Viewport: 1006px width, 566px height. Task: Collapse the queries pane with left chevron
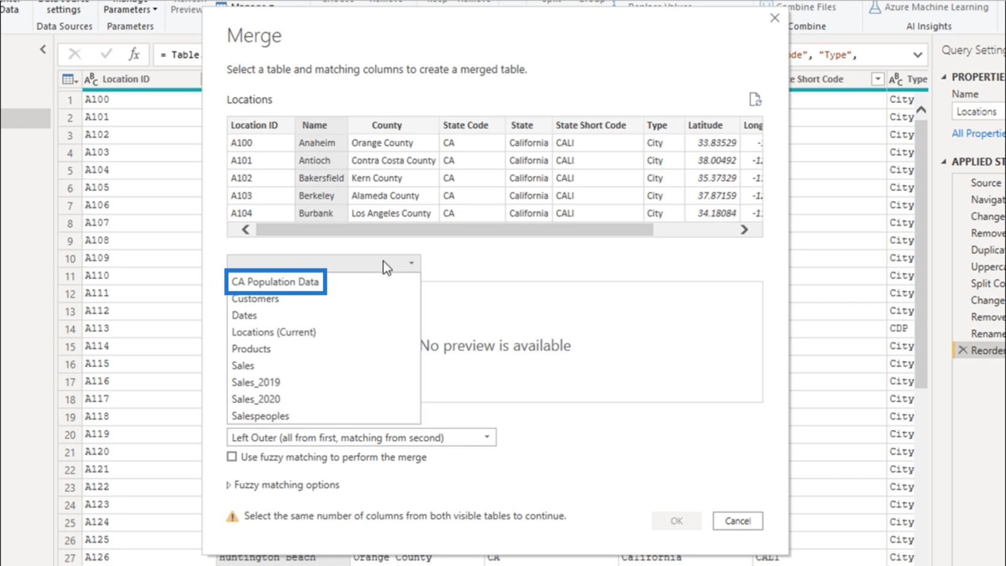point(43,50)
